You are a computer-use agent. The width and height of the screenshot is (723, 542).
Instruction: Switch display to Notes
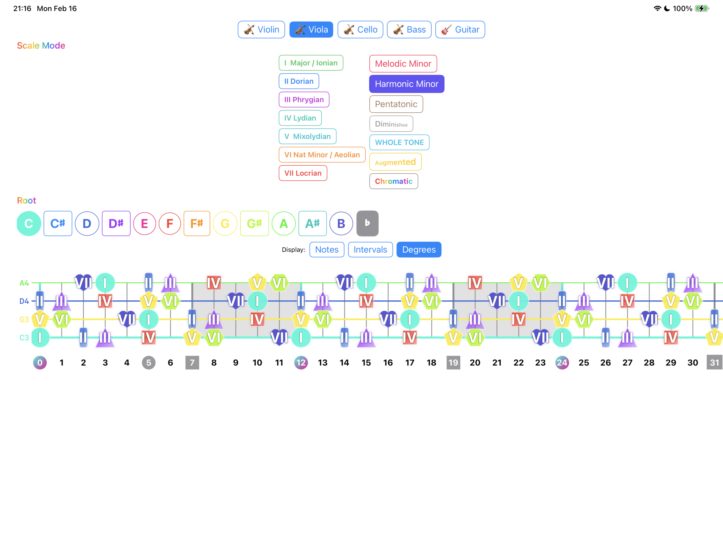coord(326,250)
